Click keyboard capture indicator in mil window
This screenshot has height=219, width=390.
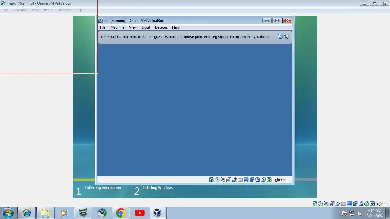click(x=269, y=180)
